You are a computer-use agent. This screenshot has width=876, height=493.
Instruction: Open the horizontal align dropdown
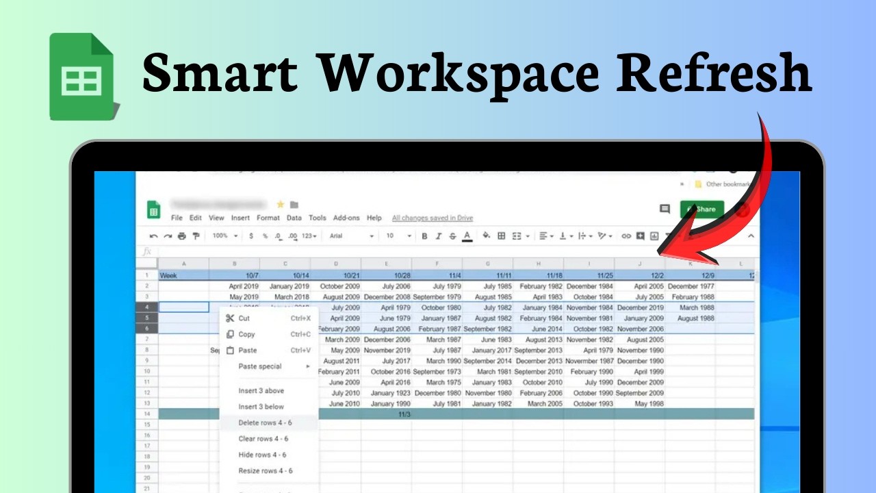coord(547,236)
